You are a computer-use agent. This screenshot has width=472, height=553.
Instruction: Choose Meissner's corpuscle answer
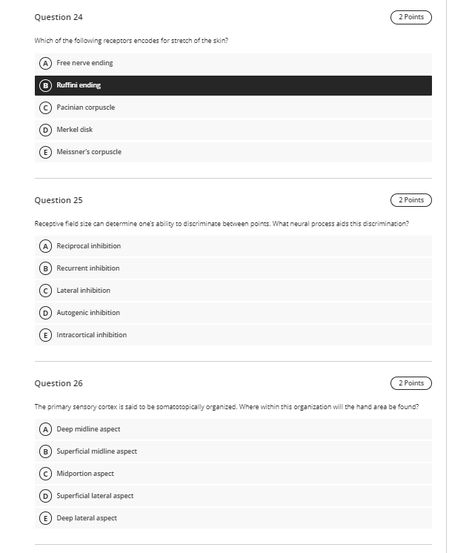(x=233, y=152)
